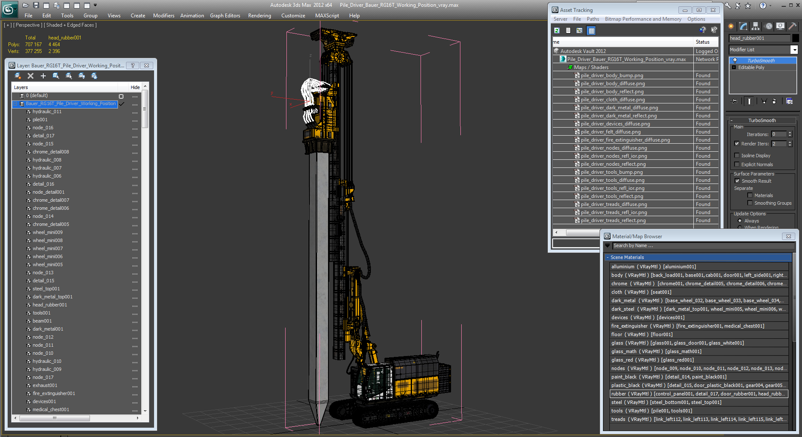Enable the Isoline Display checkbox

(737, 156)
